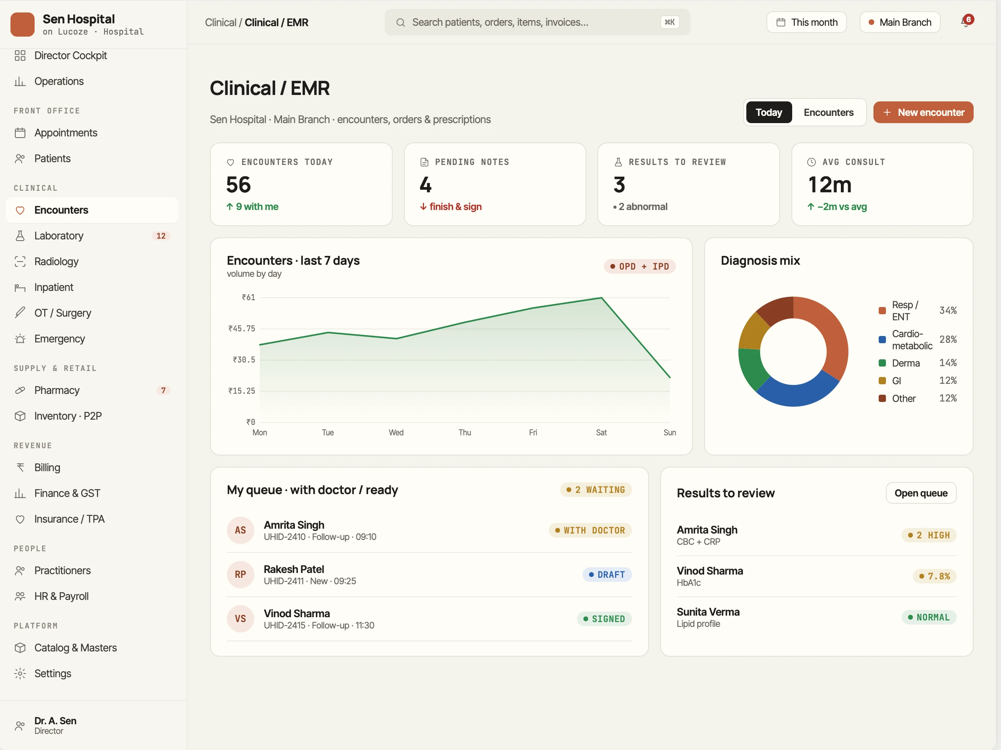This screenshot has height=750, width=1001.
Task: Click the New encounter button
Action: pos(923,113)
